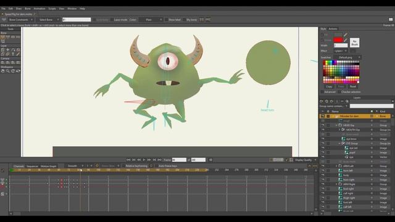Expand the ARM Left layer group
Image resolution: width=395 pixels, height=222 pixels.
coord(336,166)
